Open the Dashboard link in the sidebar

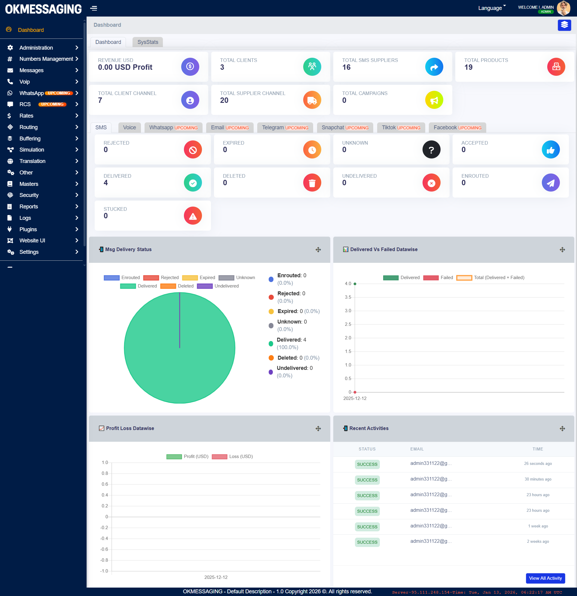pos(31,30)
